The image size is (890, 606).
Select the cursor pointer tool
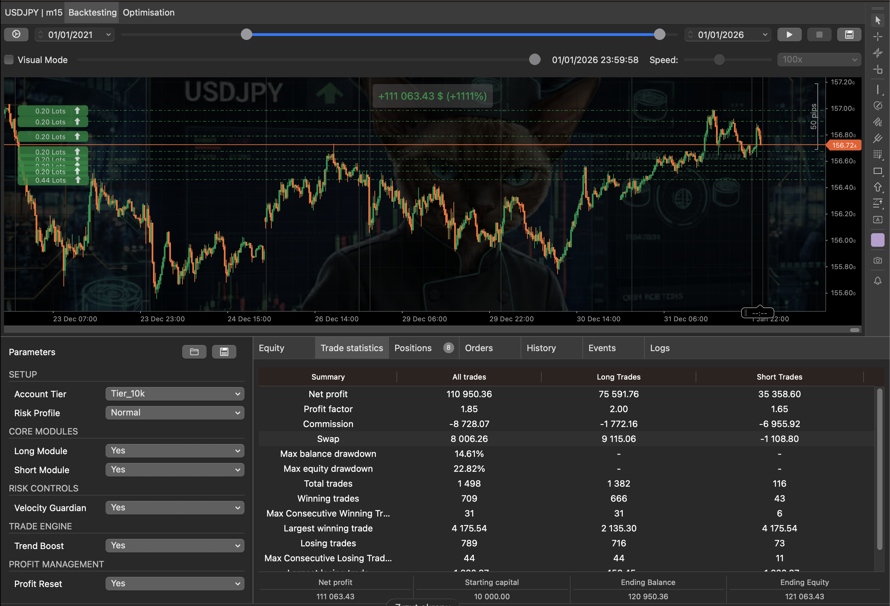(x=878, y=21)
